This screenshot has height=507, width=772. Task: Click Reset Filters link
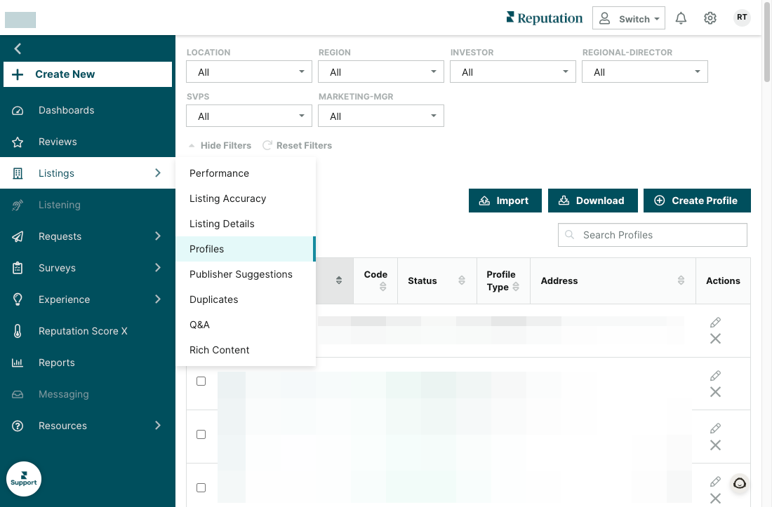click(x=298, y=146)
